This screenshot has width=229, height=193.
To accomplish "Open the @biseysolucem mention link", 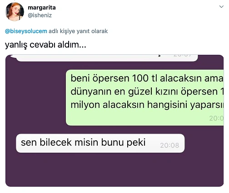I will 26,31.
